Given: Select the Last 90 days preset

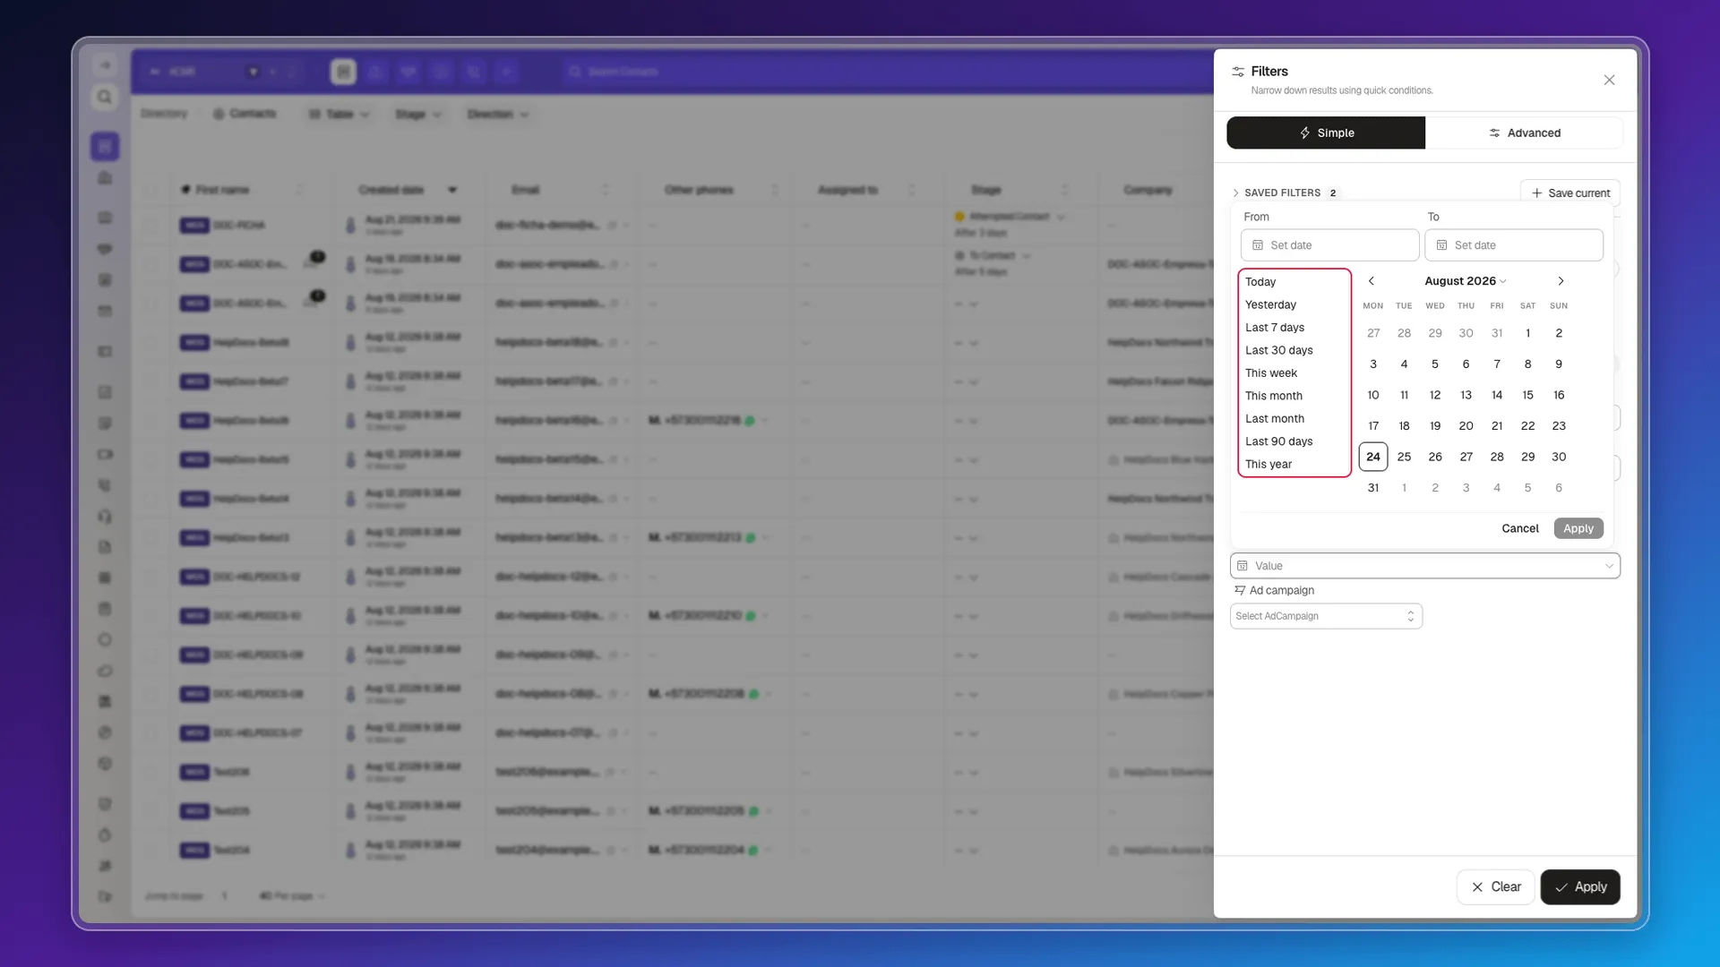Looking at the screenshot, I should pos(1278,441).
